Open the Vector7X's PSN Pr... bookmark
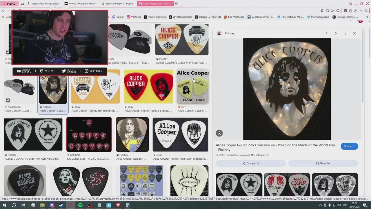 click(261, 17)
